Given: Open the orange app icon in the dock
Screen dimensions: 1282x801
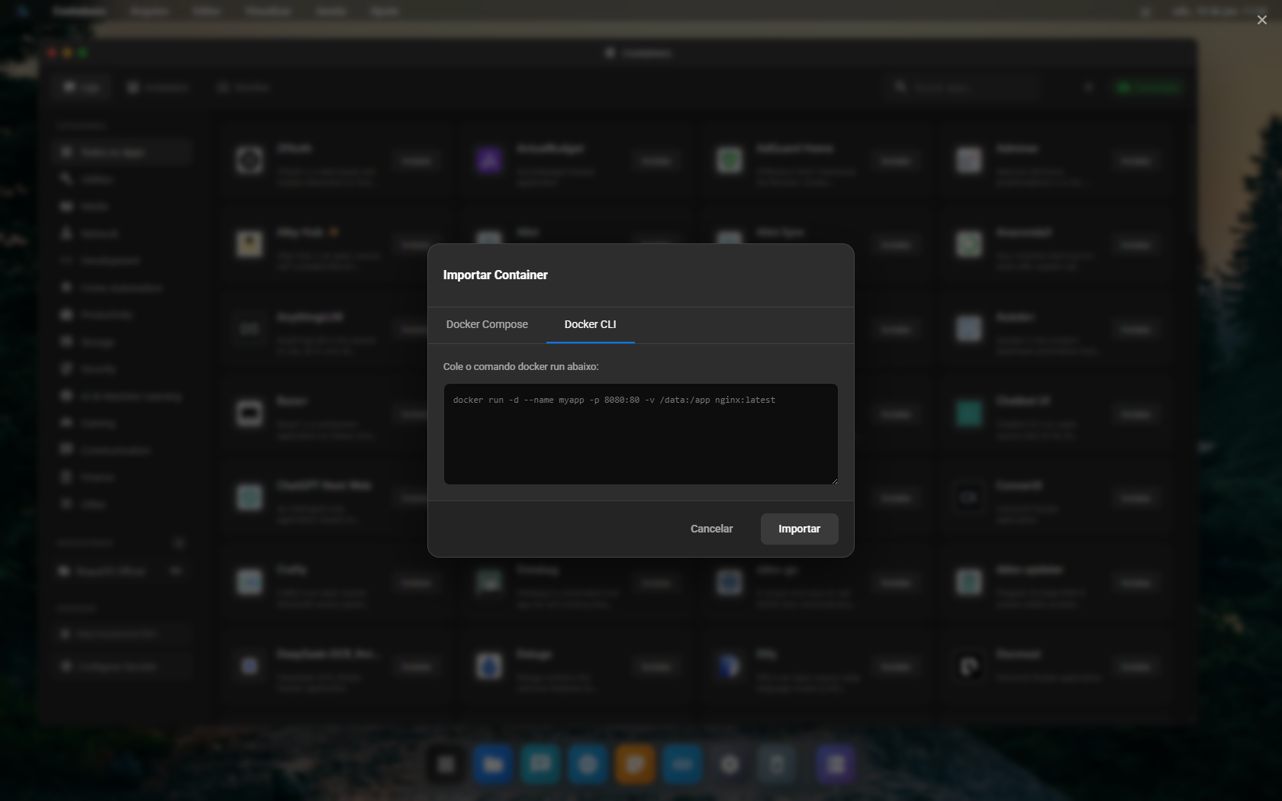Looking at the screenshot, I should [x=634, y=764].
